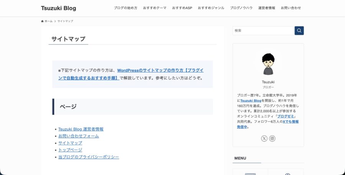Open the X (Twitter) profile icon
The height and width of the screenshot is (175, 345).
(x=264, y=139)
